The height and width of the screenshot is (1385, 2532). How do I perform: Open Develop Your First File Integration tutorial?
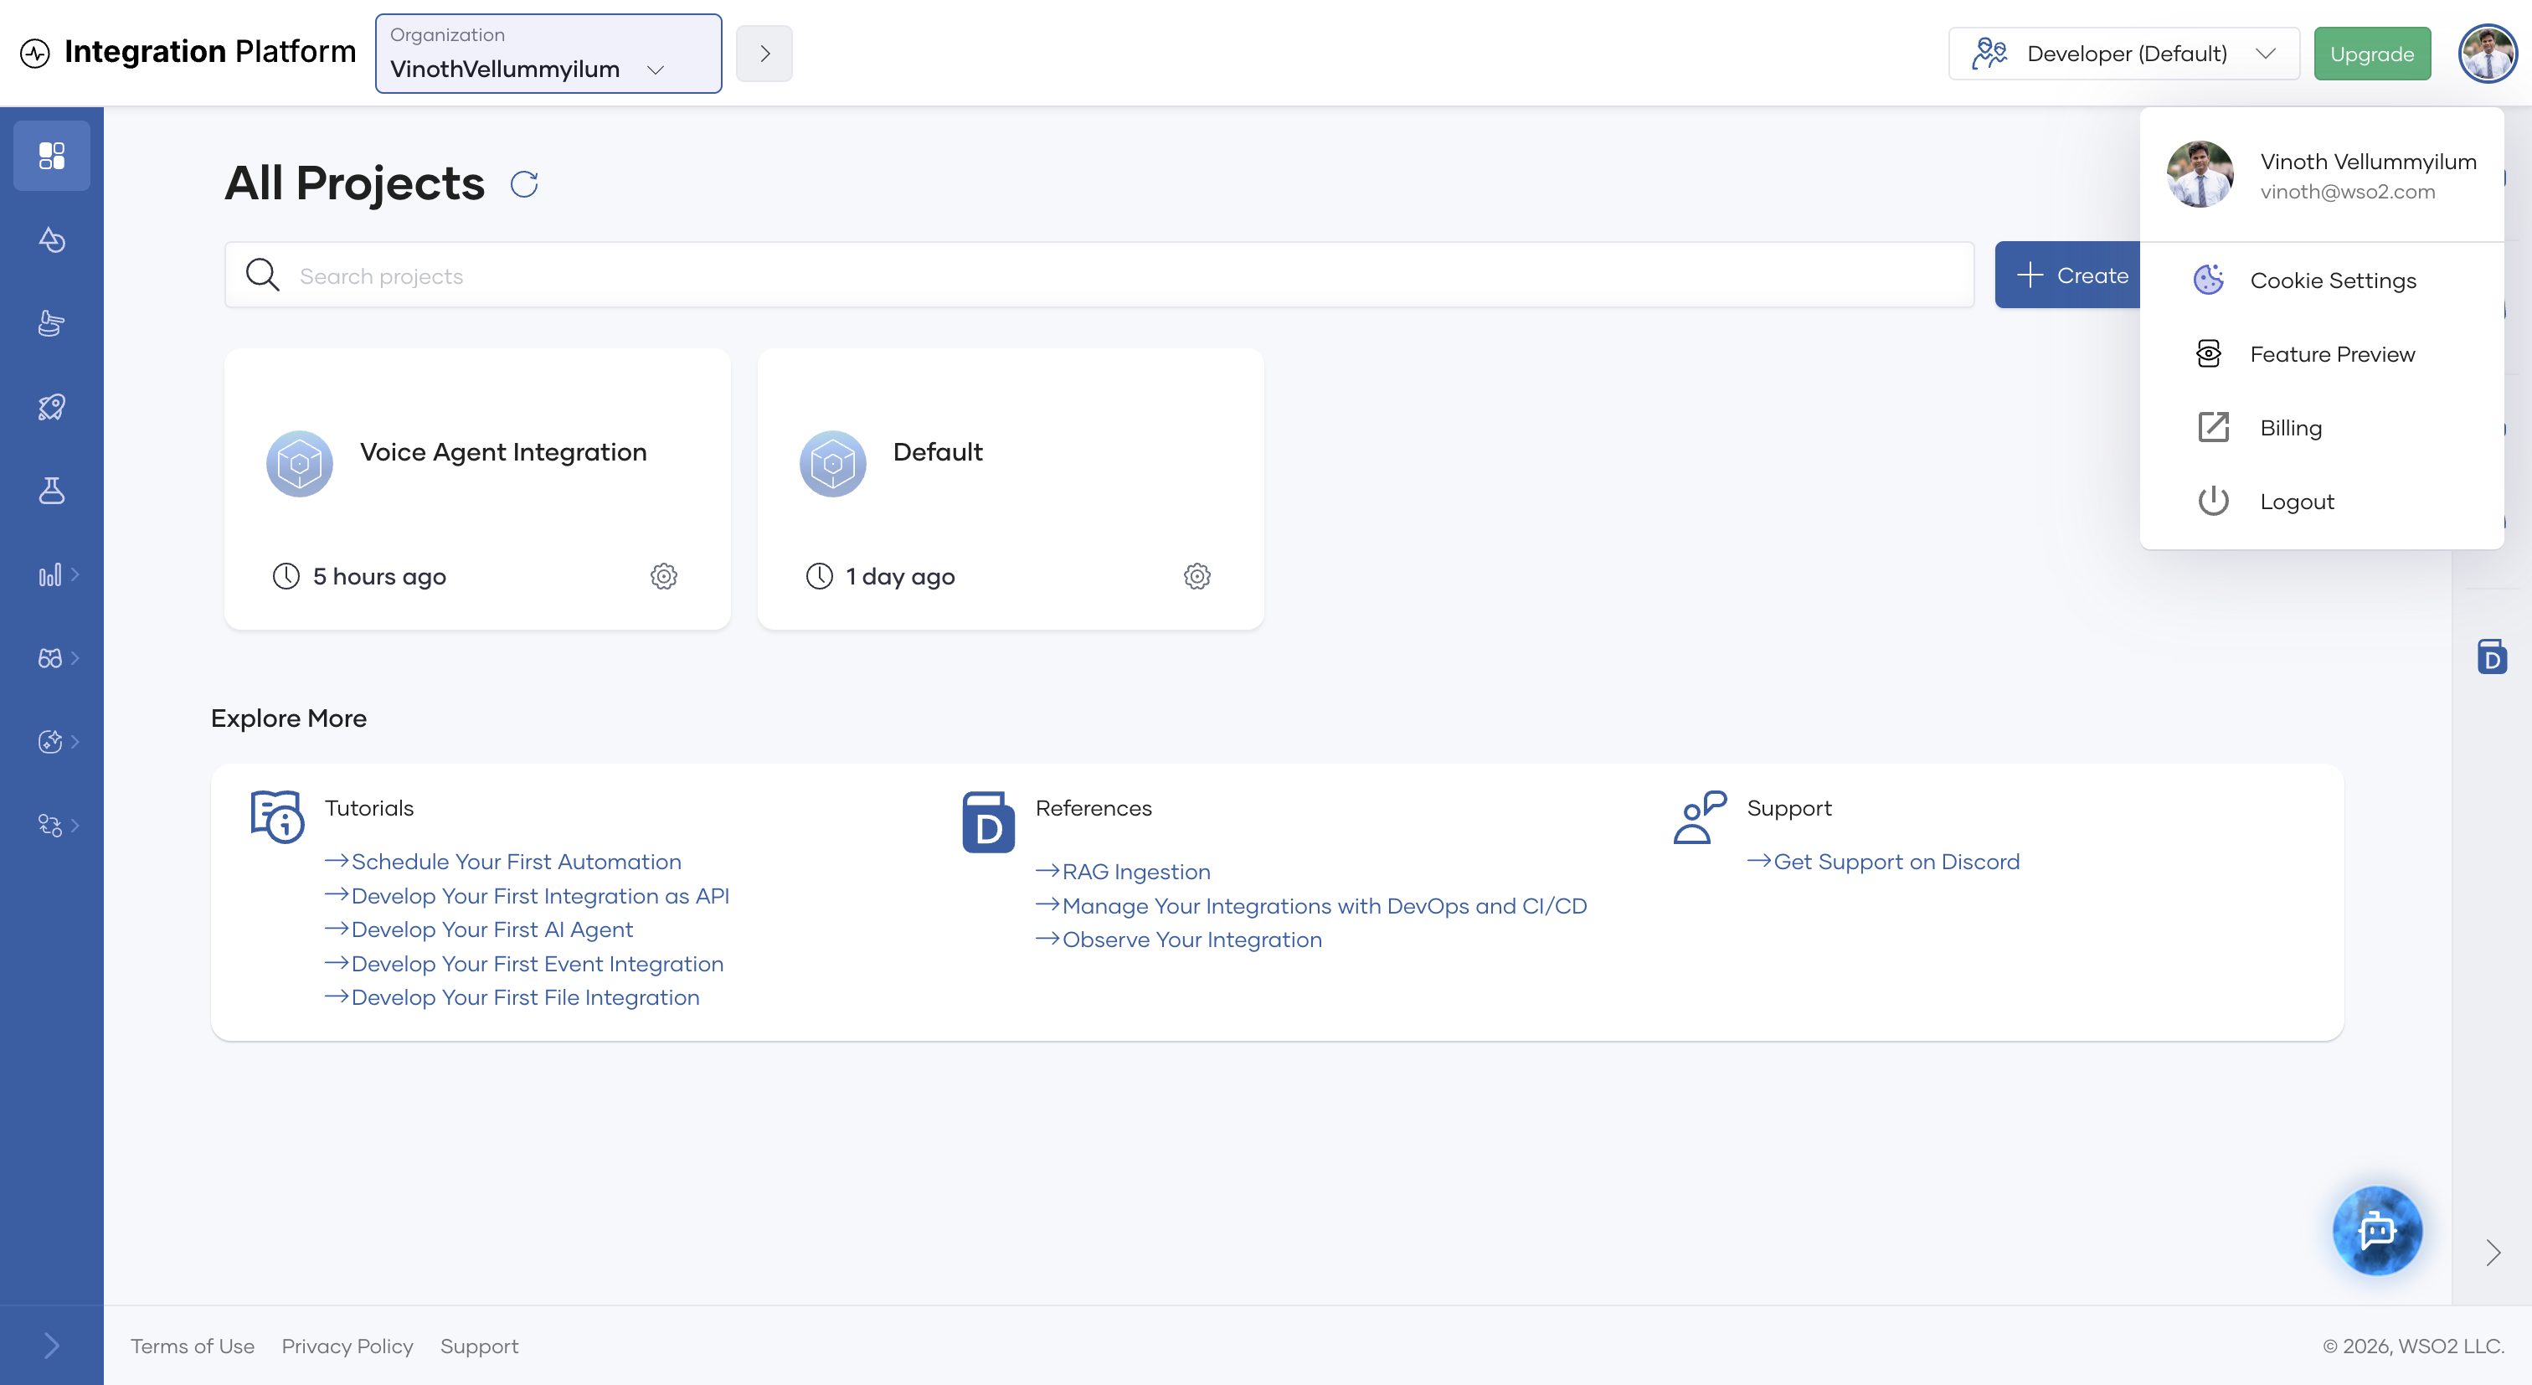525,996
